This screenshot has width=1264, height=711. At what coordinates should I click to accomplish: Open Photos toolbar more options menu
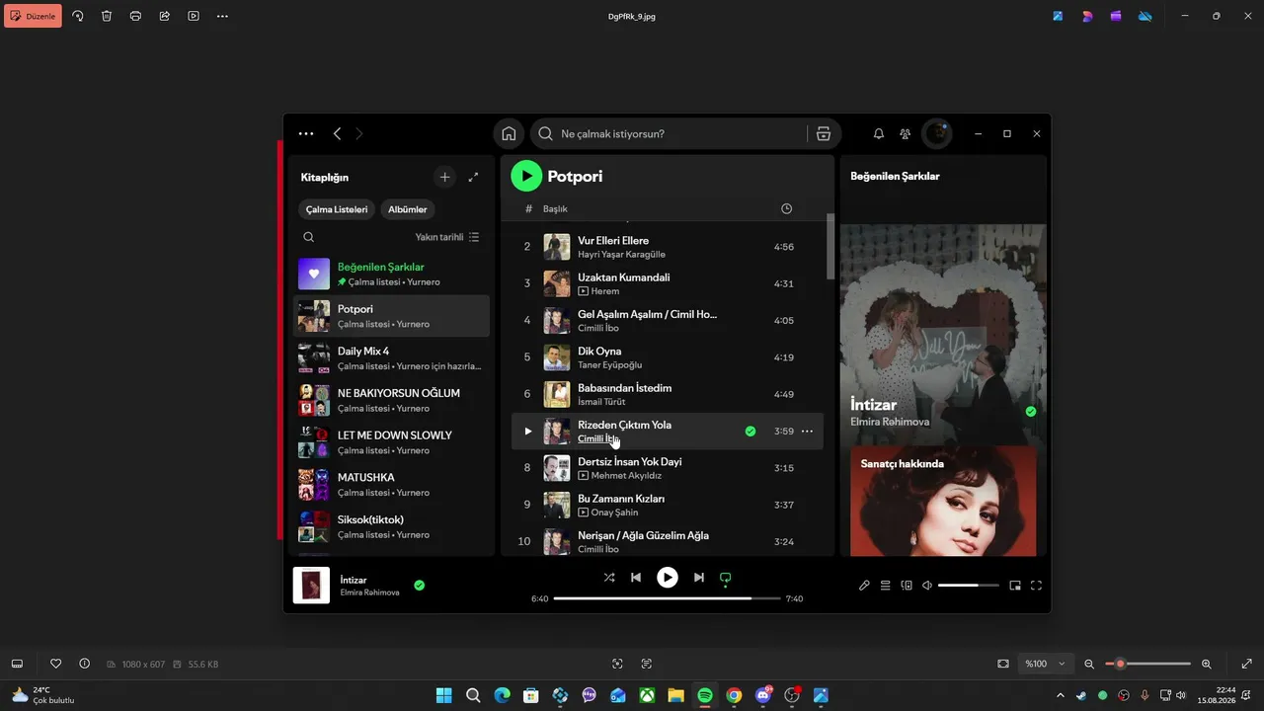(222, 16)
